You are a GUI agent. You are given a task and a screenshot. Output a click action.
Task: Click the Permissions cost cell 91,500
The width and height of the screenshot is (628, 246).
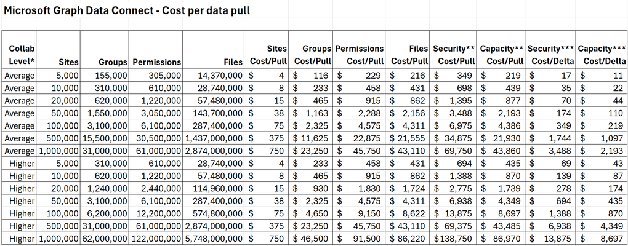coord(359,239)
